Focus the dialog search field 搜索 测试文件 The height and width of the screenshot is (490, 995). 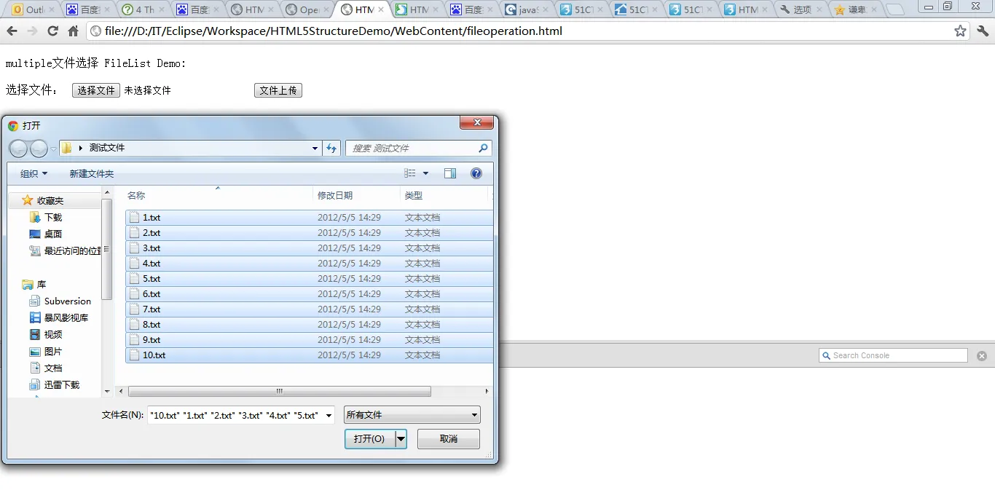(412, 148)
